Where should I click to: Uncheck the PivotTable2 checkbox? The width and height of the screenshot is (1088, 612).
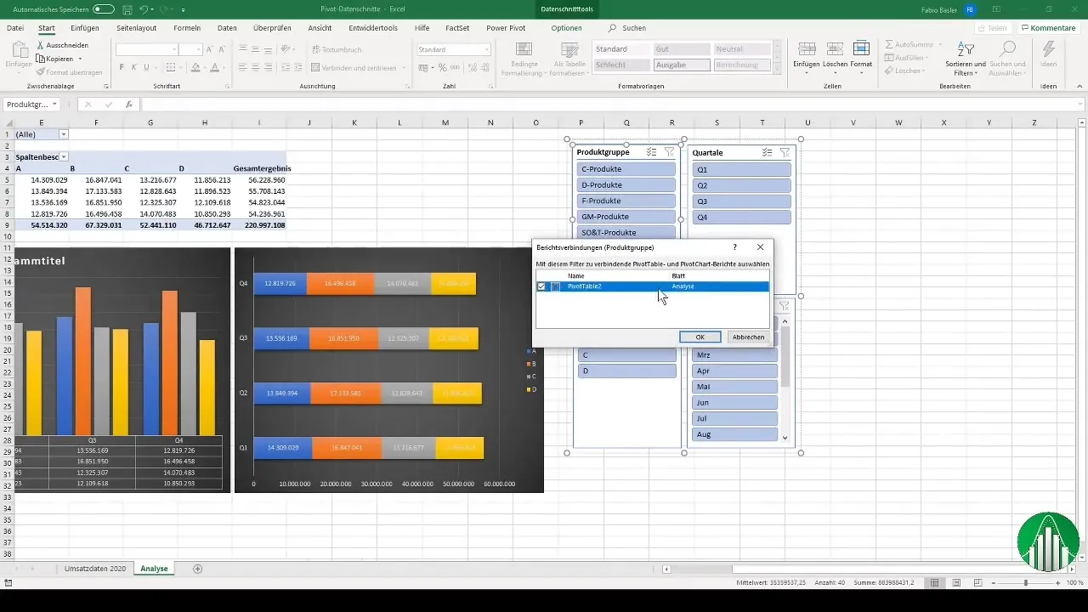coord(541,286)
